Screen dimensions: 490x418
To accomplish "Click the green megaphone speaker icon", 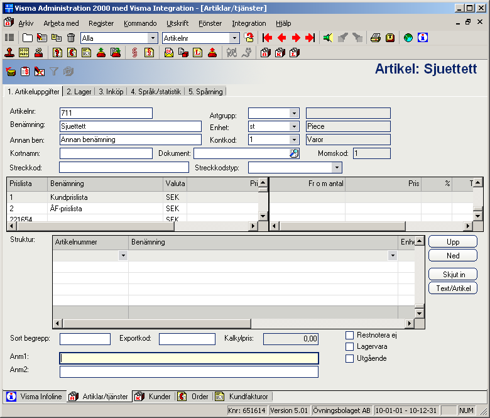I will 328,38.
